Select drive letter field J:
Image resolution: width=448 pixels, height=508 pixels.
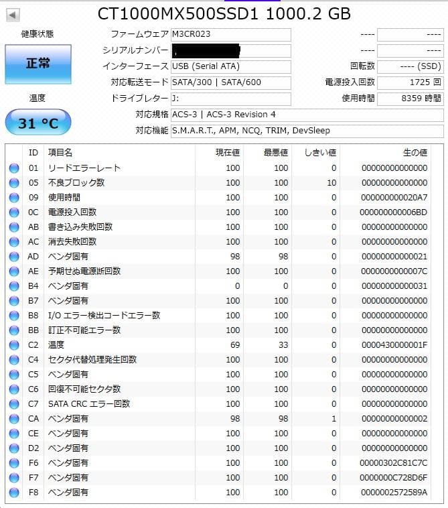231,99
